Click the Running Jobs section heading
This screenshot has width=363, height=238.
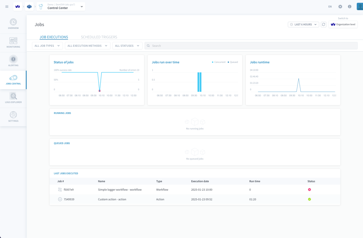[62, 113]
